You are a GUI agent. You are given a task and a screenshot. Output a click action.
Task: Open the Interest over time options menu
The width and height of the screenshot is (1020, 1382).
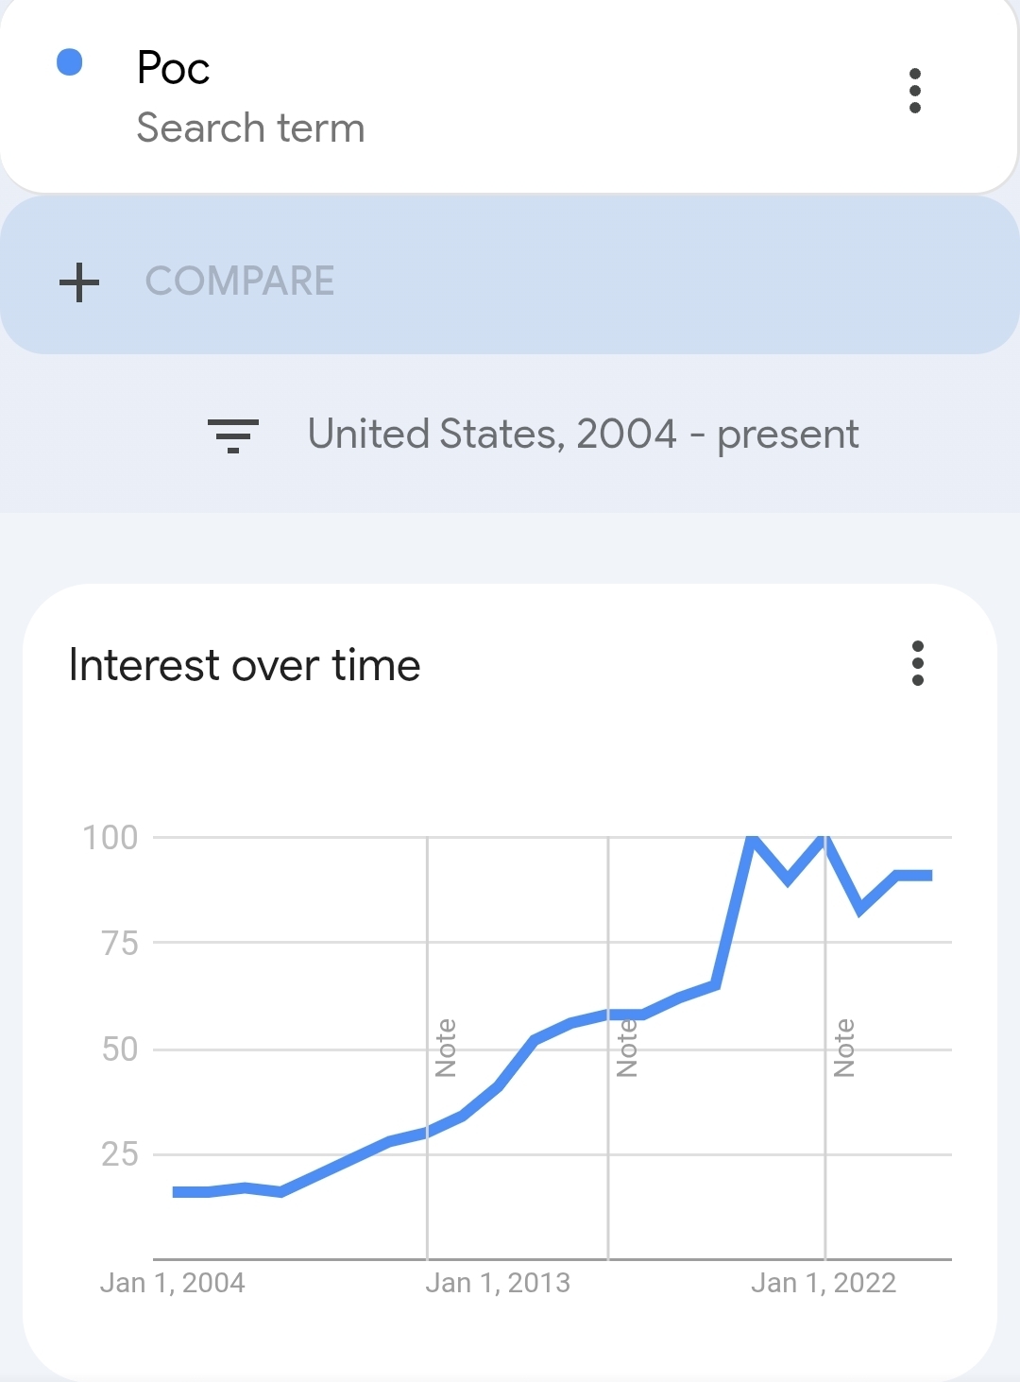[917, 663]
